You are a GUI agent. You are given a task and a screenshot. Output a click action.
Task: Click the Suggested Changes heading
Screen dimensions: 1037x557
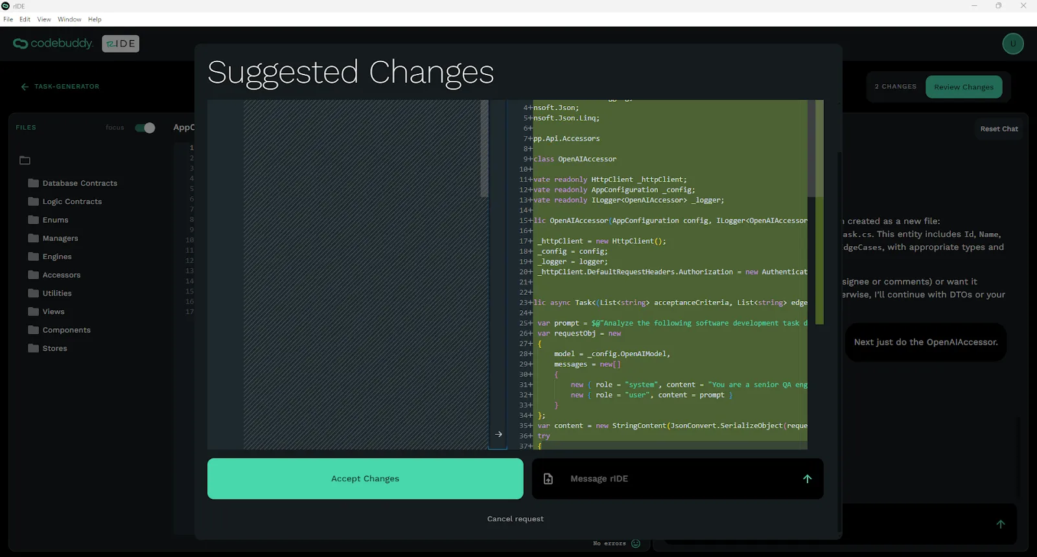coord(351,72)
